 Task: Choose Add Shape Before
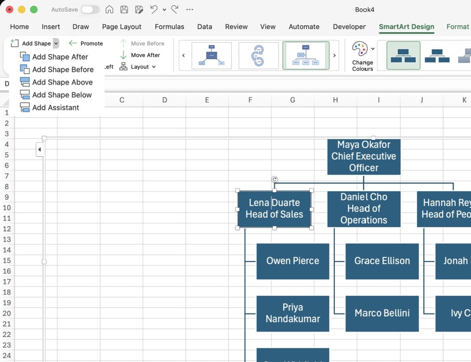tap(57, 70)
